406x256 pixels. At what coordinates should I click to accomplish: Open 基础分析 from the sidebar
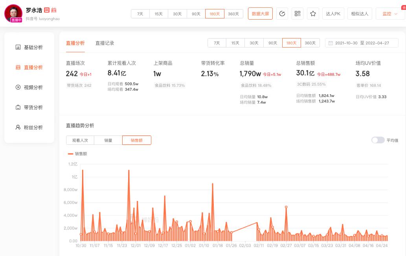29,48
